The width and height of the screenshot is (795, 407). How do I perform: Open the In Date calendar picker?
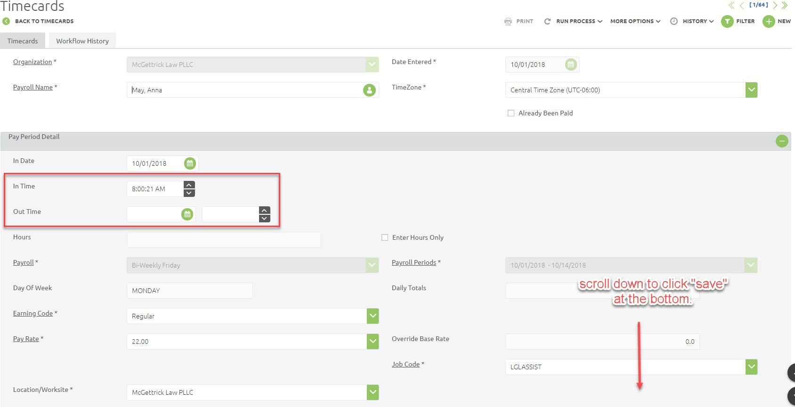190,163
